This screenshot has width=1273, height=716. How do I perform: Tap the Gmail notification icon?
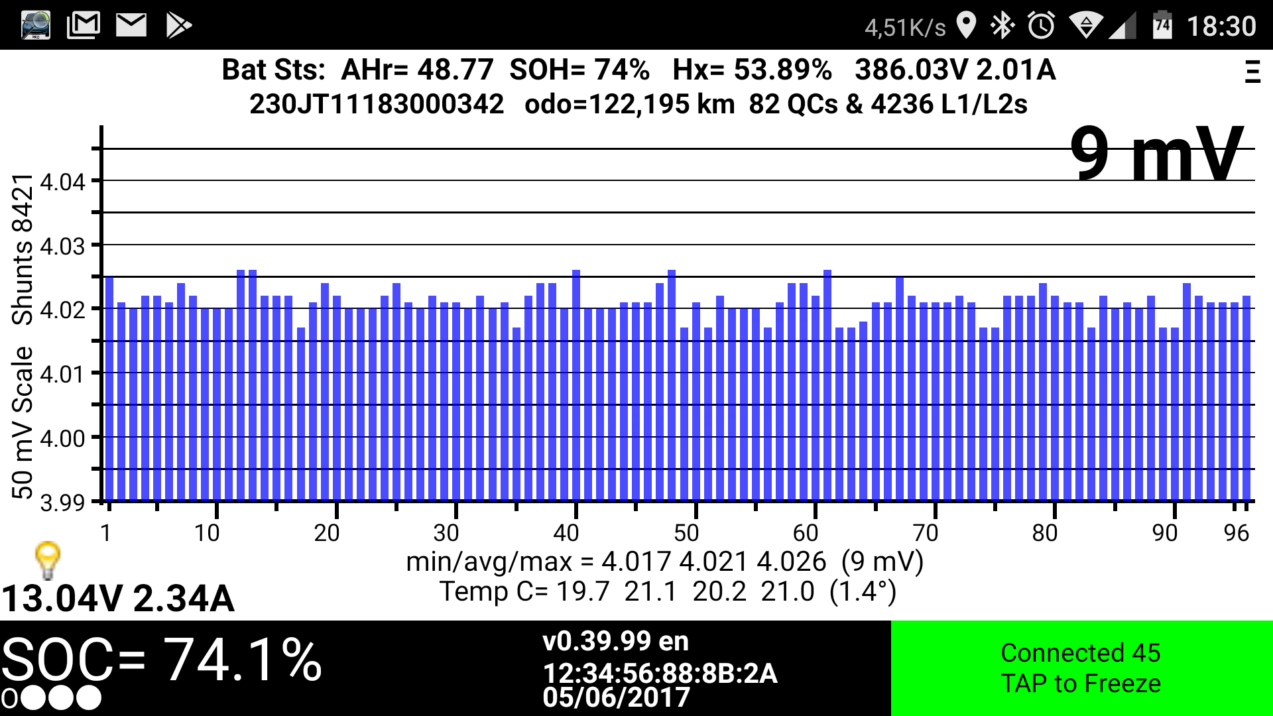pyautogui.click(x=84, y=25)
